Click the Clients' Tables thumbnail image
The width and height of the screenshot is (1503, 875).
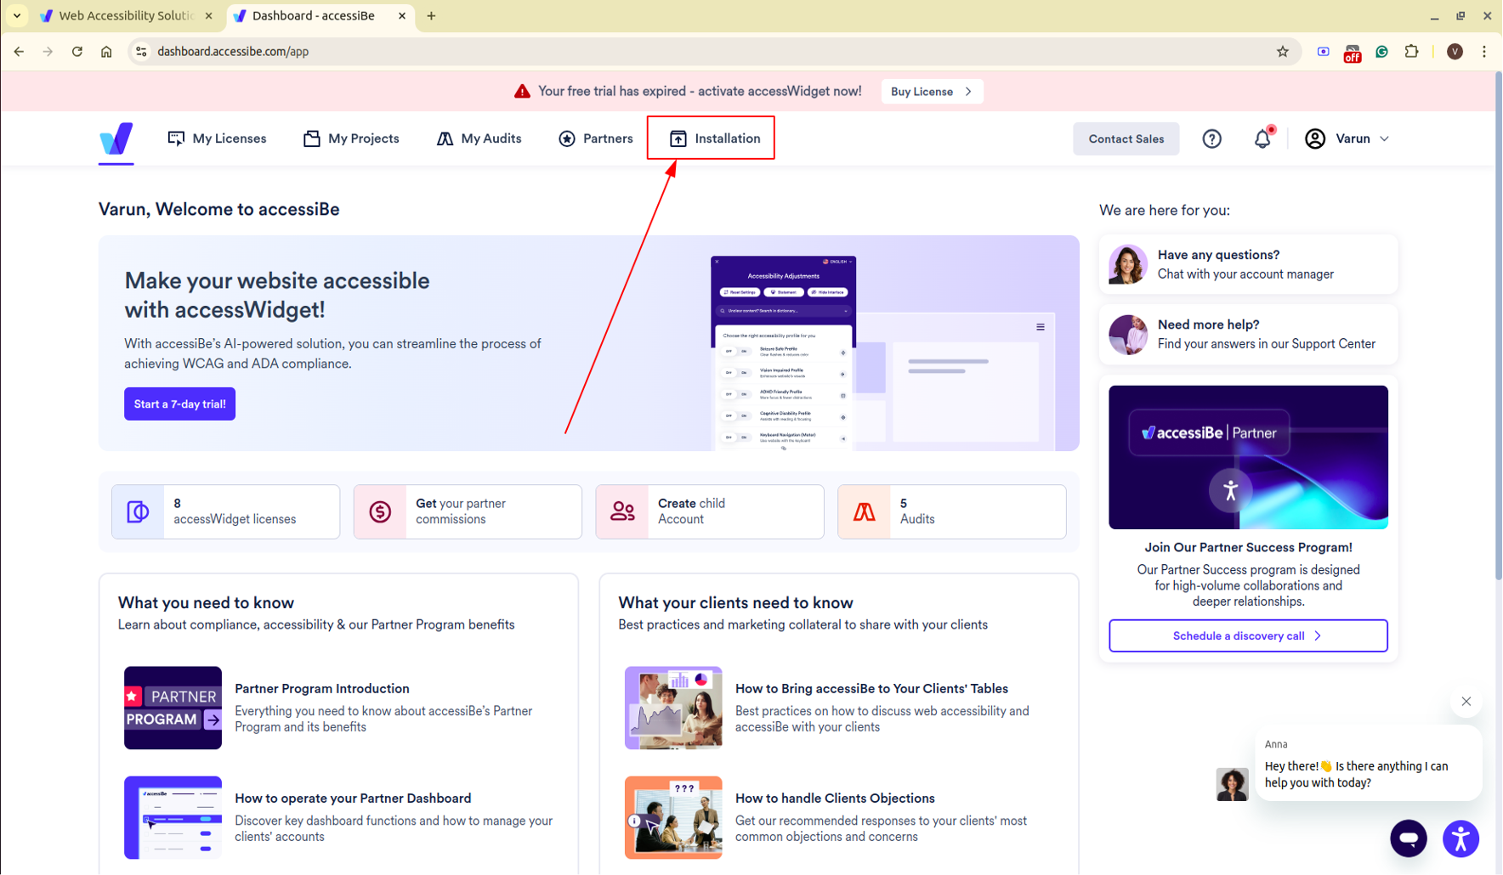click(673, 708)
